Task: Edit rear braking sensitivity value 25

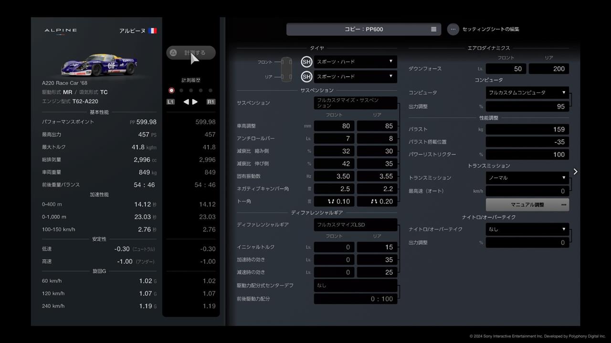Action: point(377,272)
